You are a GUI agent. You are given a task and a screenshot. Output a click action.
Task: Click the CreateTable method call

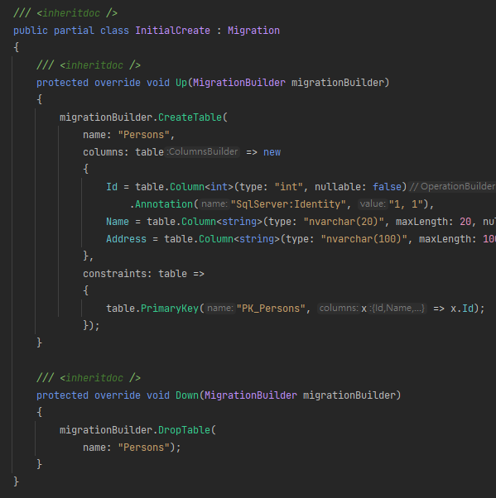[x=190, y=117]
